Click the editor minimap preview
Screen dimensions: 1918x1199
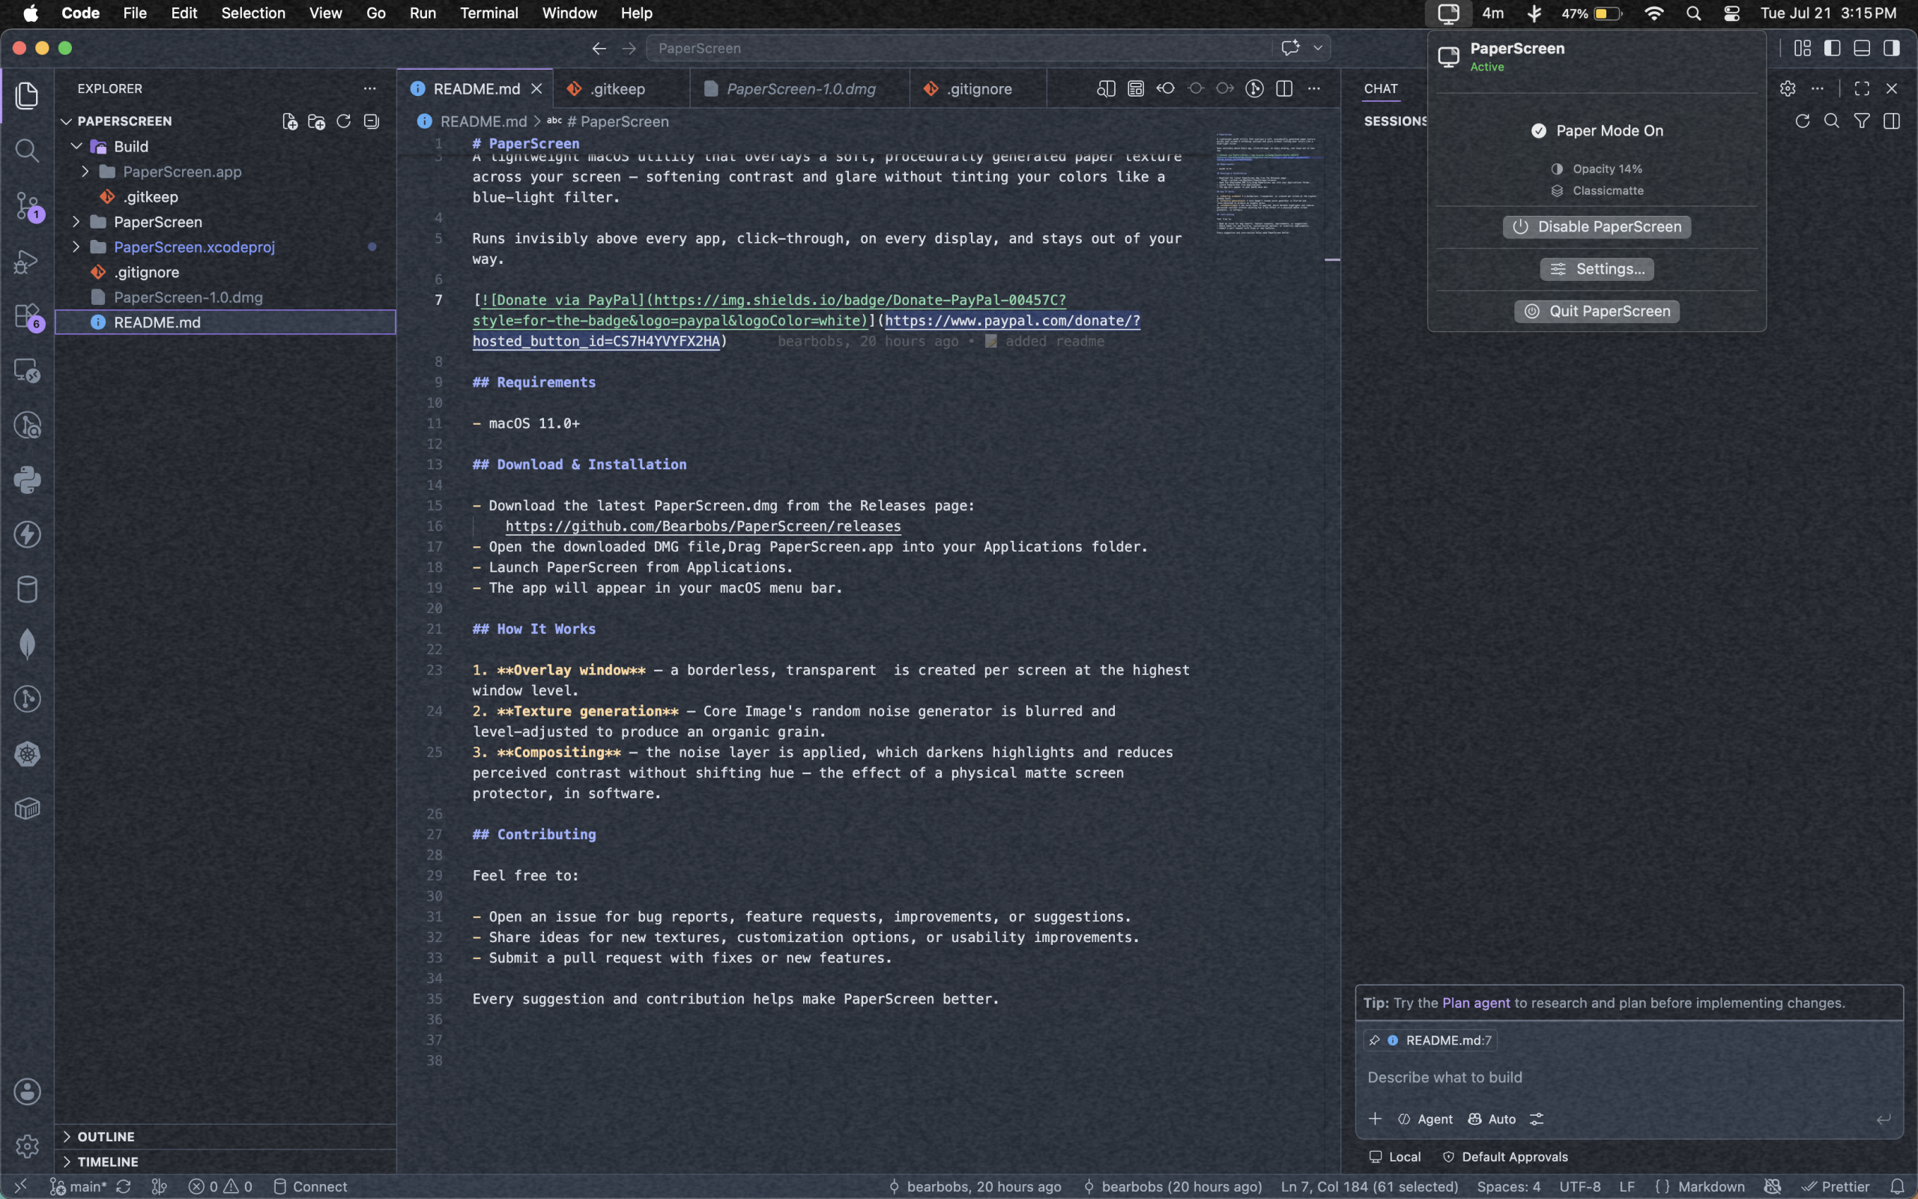1270,184
